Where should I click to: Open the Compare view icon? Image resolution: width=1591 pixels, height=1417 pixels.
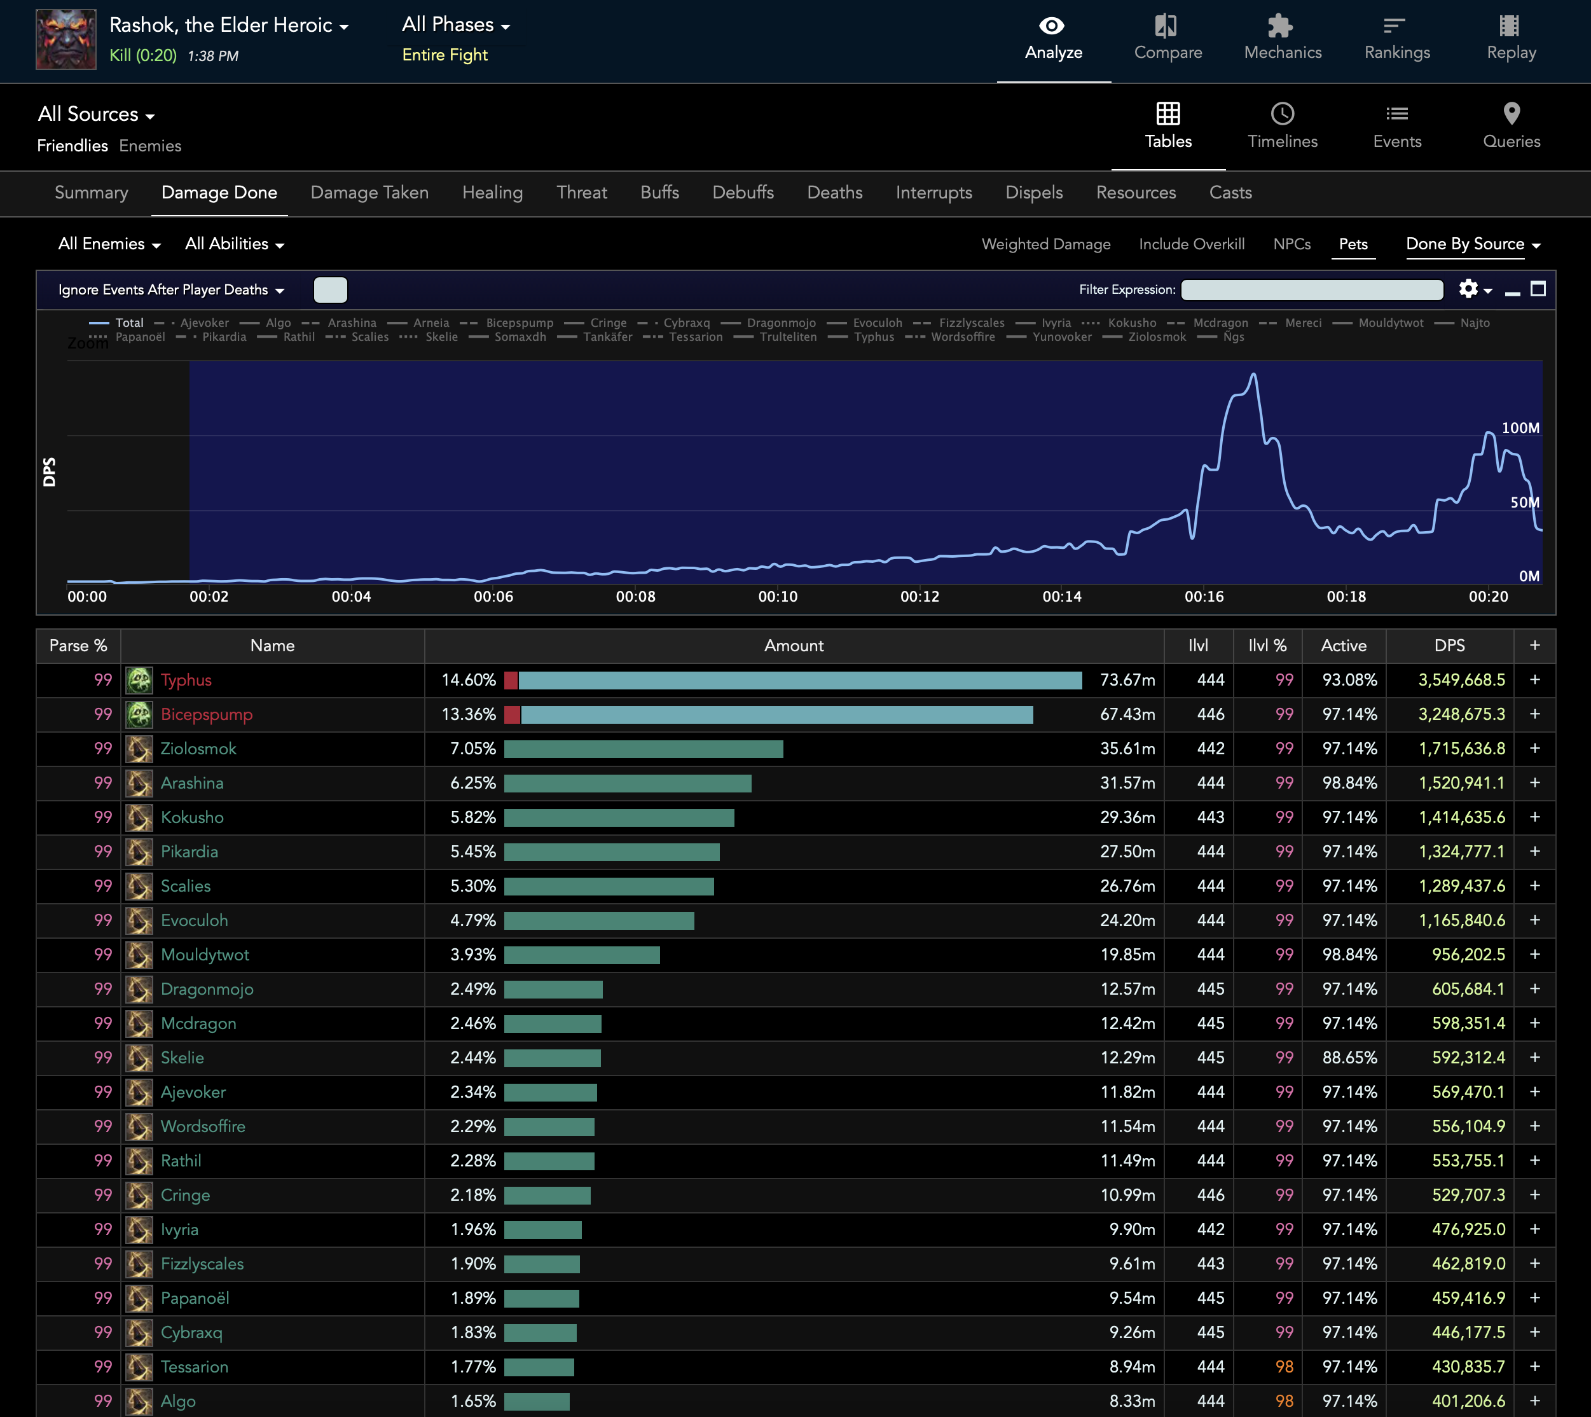tap(1167, 27)
